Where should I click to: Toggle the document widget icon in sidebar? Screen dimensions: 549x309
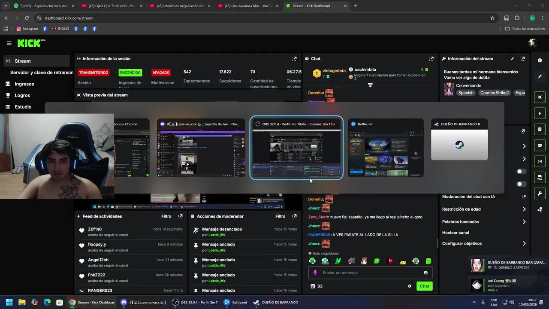pyautogui.click(x=540, y=129)
